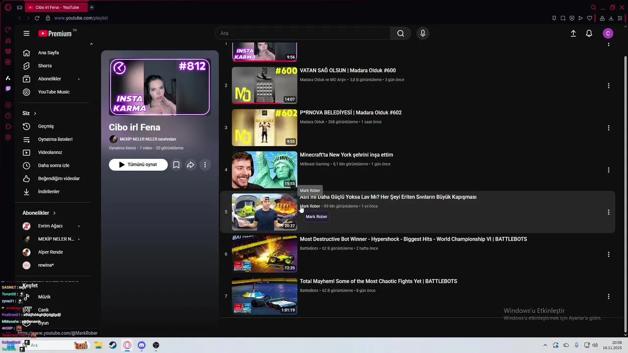
Task: Reload the page
Action: (x=37, y=18)
